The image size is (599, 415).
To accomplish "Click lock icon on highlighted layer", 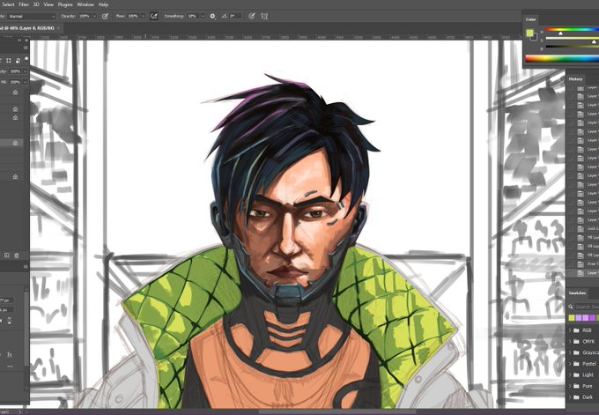I will [x=15, y=143].
